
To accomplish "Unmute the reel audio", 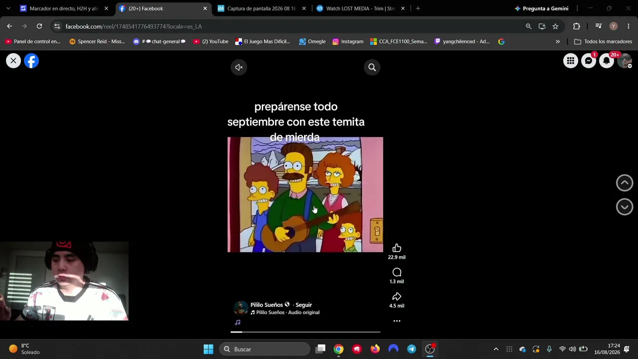I will click(x=239, y=67).
